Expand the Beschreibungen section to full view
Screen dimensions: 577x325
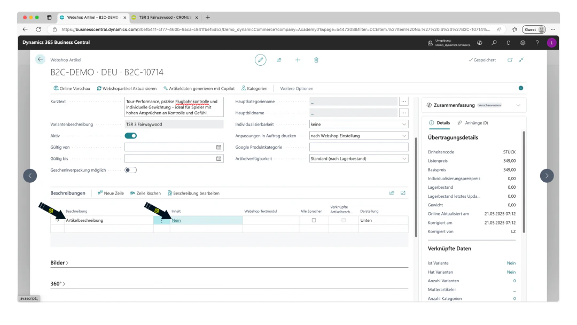pos(403,193)
